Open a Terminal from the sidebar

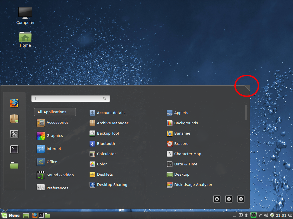click(x=14, y=149)
